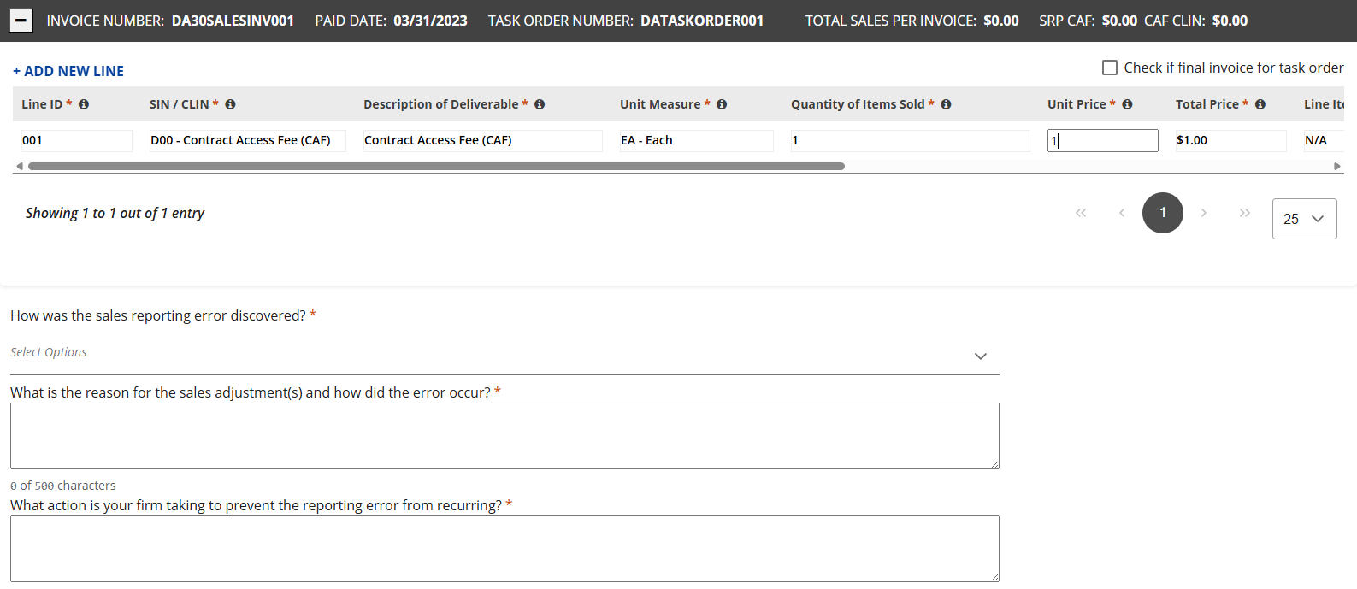Select page 1 in pagination
Image resolution: width=1357 pixels, height=589 pixels.
tap(1163, 213)
